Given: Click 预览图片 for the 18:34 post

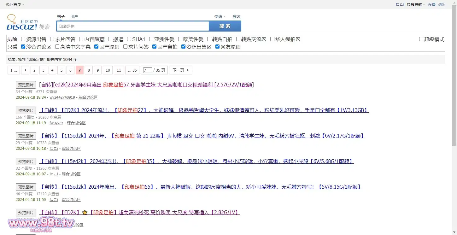Looking at the screenshot, I should click(x=26, y=85).
